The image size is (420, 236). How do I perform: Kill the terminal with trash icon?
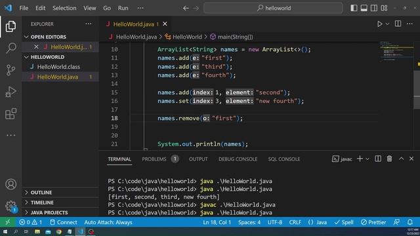389,159
